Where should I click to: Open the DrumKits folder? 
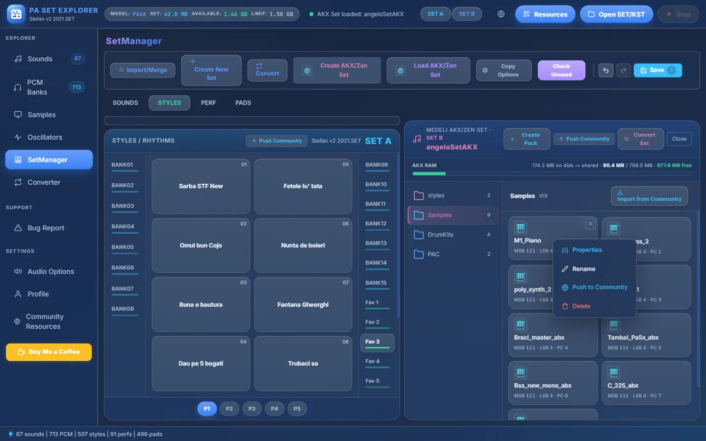[453, 235]
